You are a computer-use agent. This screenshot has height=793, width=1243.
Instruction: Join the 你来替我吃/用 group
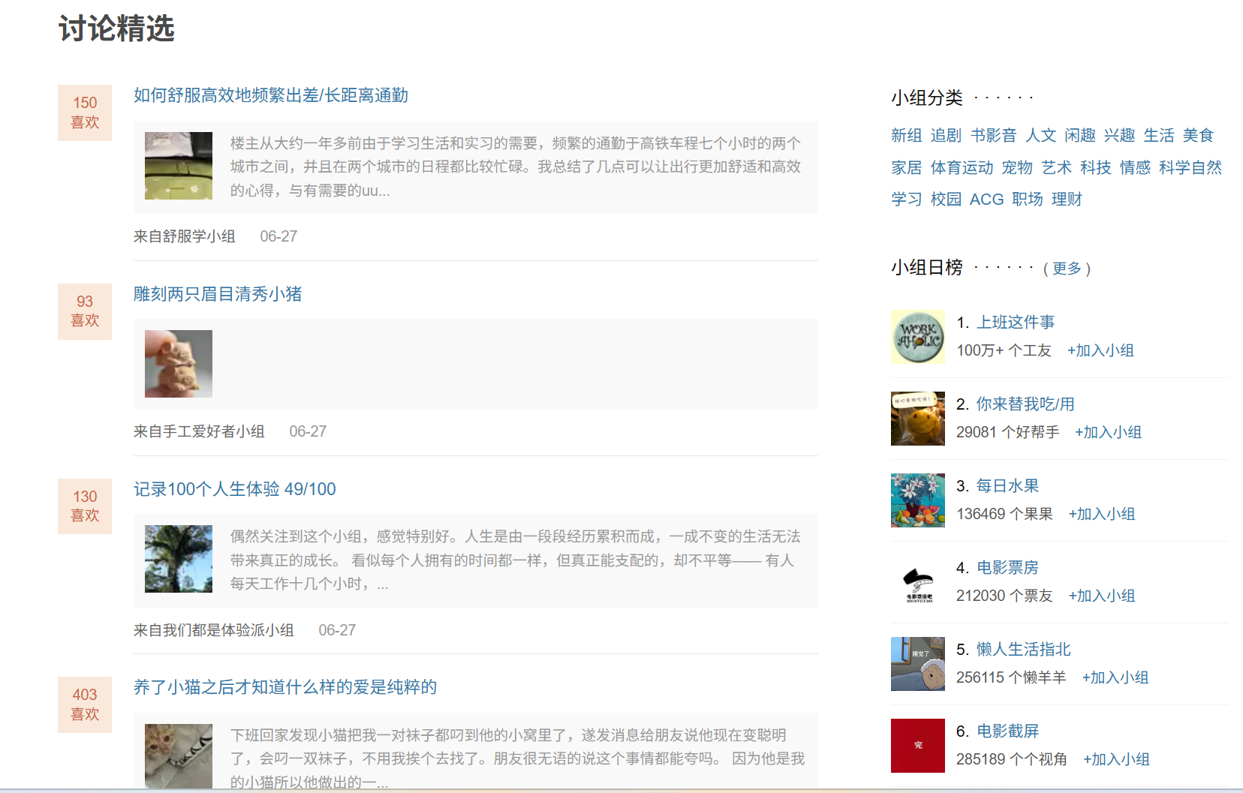point(1108,432)
